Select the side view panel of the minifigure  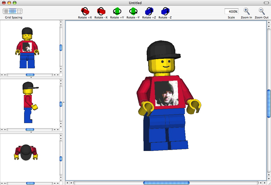pos(28,102)
